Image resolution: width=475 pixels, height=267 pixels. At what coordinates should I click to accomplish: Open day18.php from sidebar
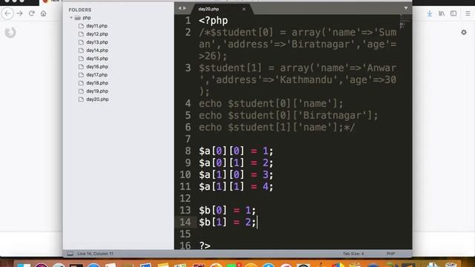pos(97,83)
